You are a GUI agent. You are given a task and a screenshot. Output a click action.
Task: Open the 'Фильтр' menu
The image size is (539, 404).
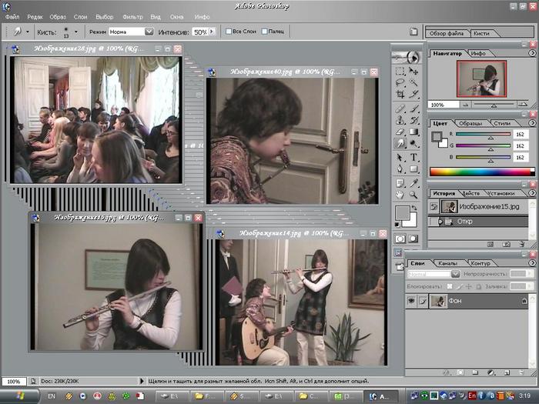tap(132, 16)
